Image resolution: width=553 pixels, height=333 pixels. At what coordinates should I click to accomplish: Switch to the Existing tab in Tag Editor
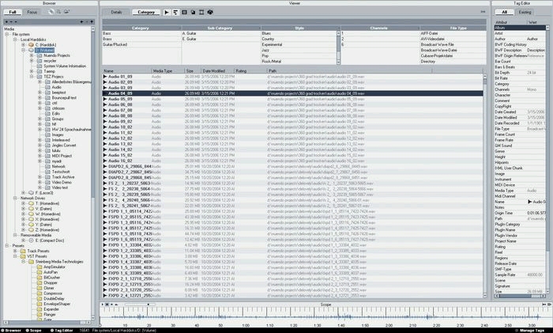(x=525, y=12)
